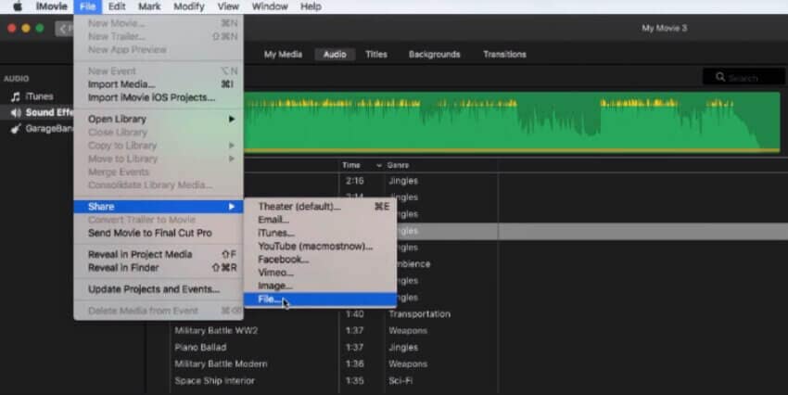Viewport: 788px width, 395px height.
Task: Open the View menu
Action: pyautogui.click(x=228, y=6)
